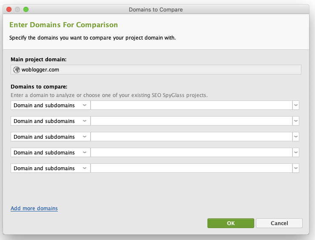This screenshot has width=315, height=240.
Task: Open fifth row's "Domain and subdomains" dropdown
Action: pos(50,168)
